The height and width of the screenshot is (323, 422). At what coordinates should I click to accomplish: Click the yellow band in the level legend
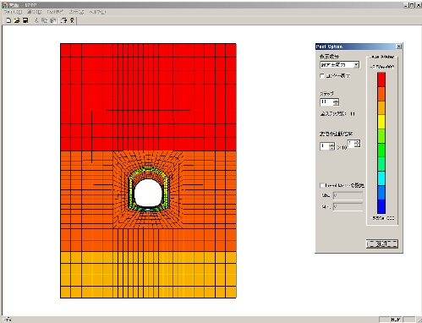[x=381, y=122]
